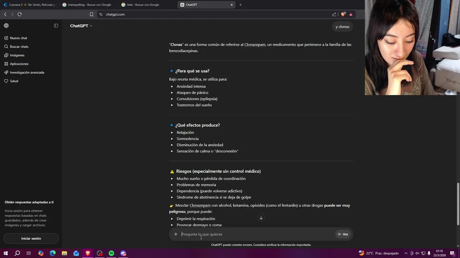Click the scroll-to-bottom arrow button
This screenshot has width=460, height=258.
coord(261,218)
